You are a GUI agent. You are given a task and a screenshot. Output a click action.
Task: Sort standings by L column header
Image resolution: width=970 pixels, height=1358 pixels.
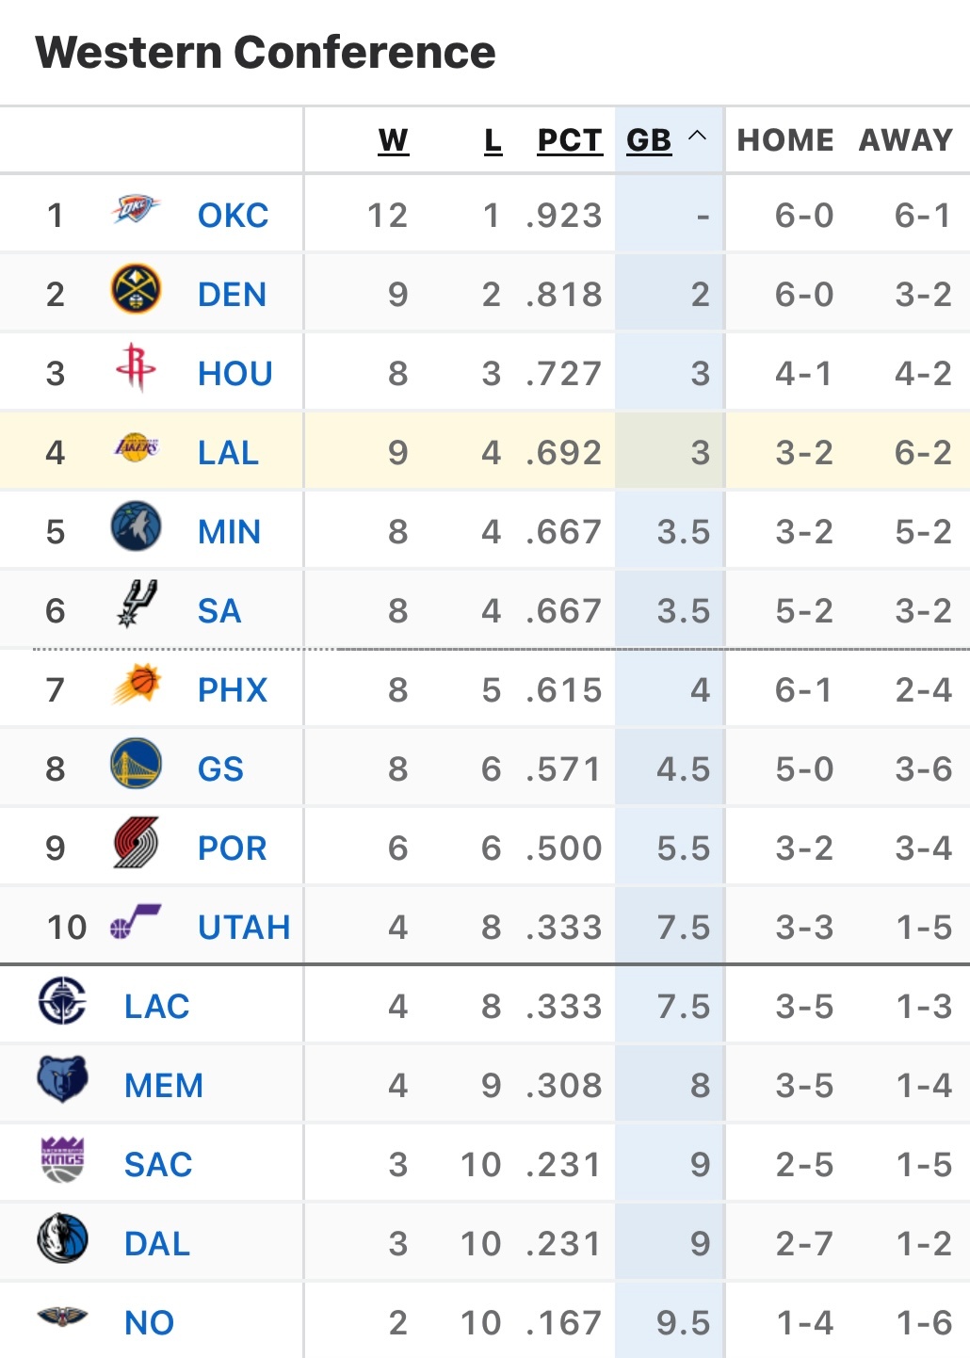pyautogui.click(x=493, y=140)
